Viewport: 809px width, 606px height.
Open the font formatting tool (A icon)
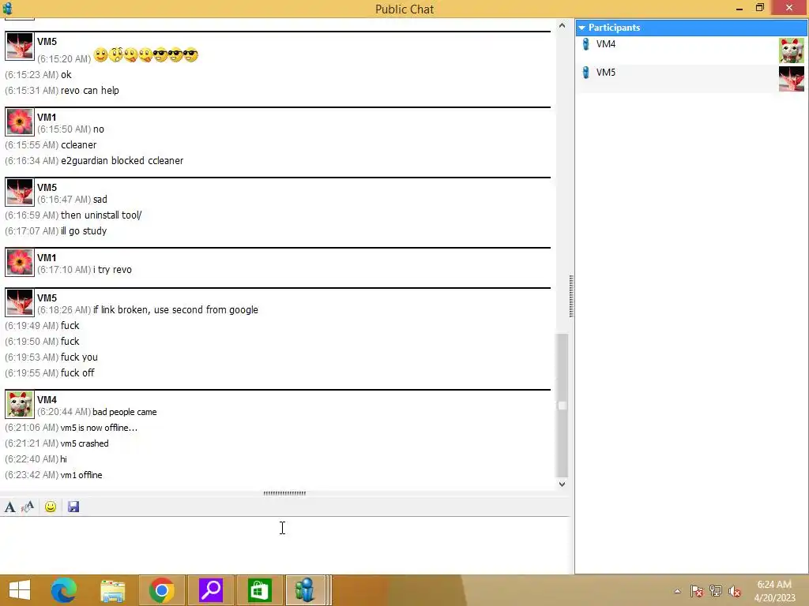coord(9,507)
